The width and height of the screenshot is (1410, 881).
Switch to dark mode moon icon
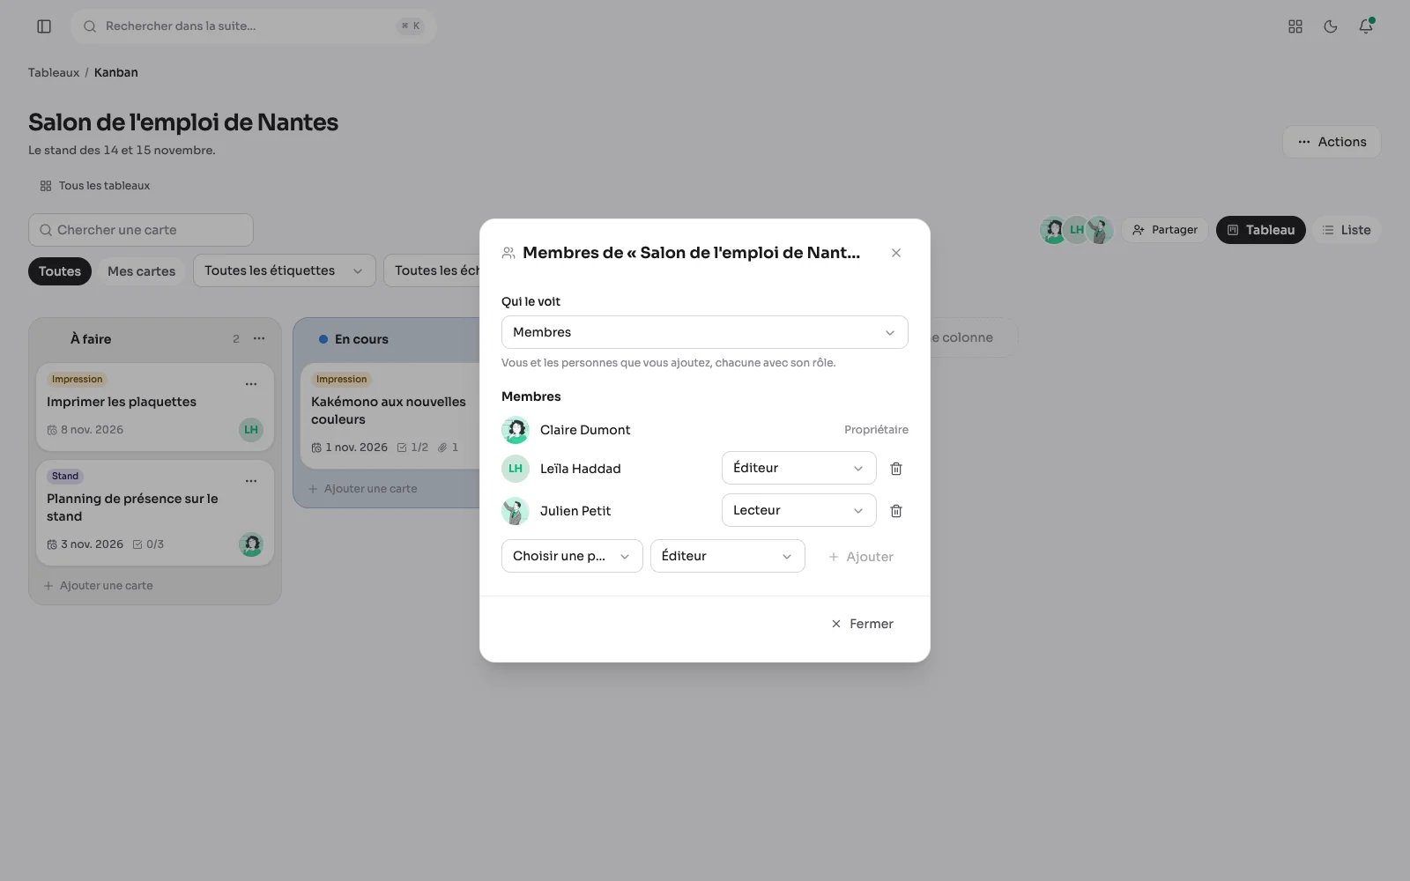[1331, 26]
